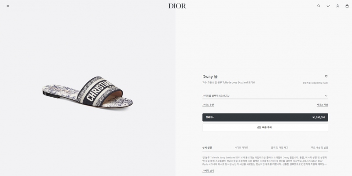Expand description with 자세히 보기

tap(208, 171)
